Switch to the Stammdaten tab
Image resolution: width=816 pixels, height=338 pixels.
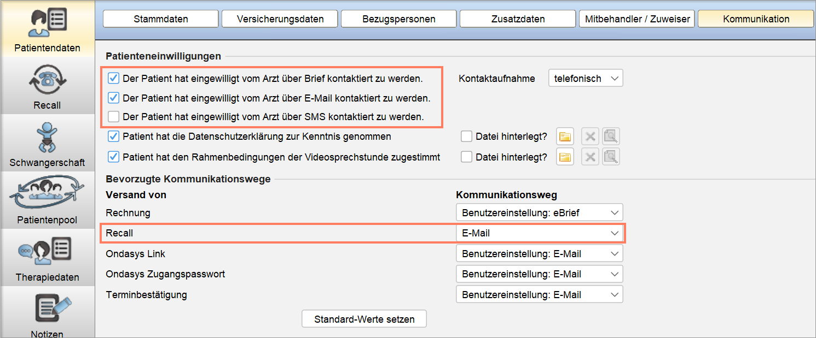point(161,19)
